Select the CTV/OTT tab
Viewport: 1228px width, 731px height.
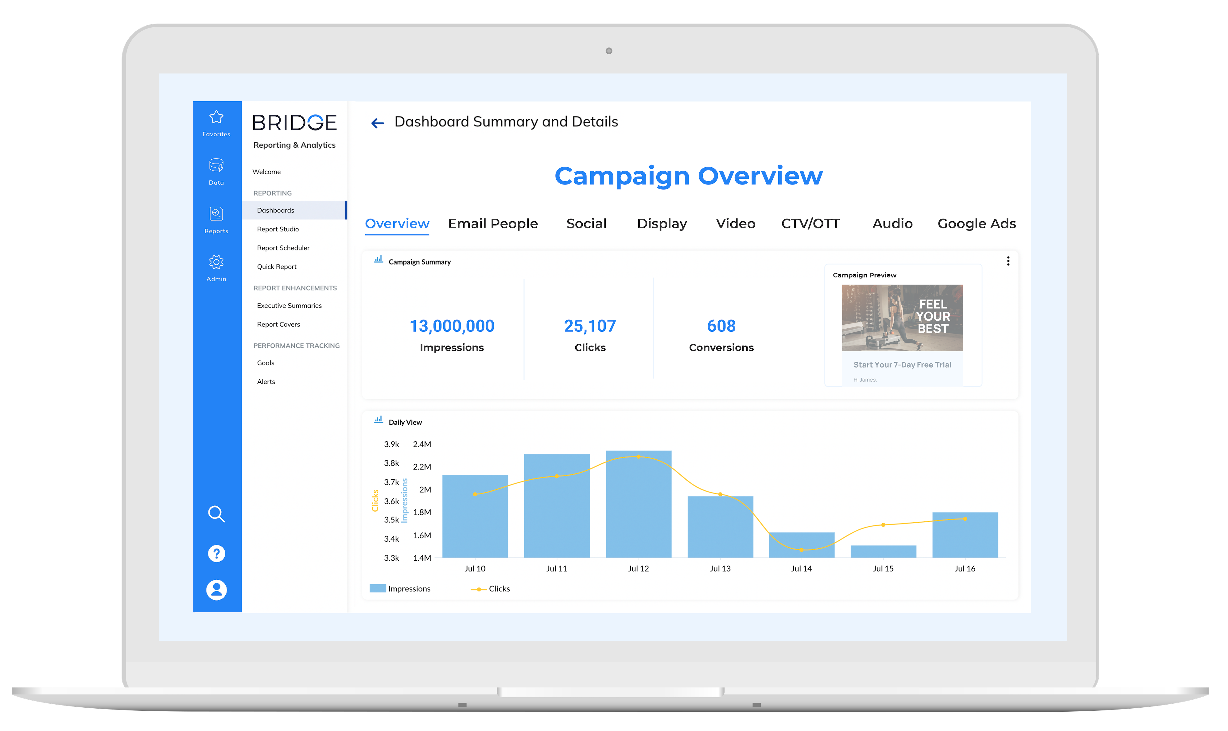click(810, 224)
